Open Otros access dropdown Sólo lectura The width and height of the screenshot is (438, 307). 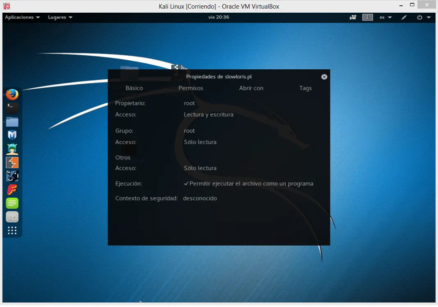pos(200,168)
